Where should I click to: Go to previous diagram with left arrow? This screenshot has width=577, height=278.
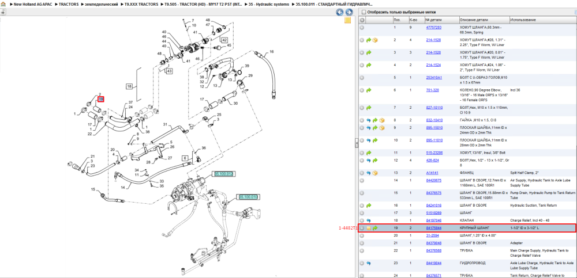click(340, 12)
